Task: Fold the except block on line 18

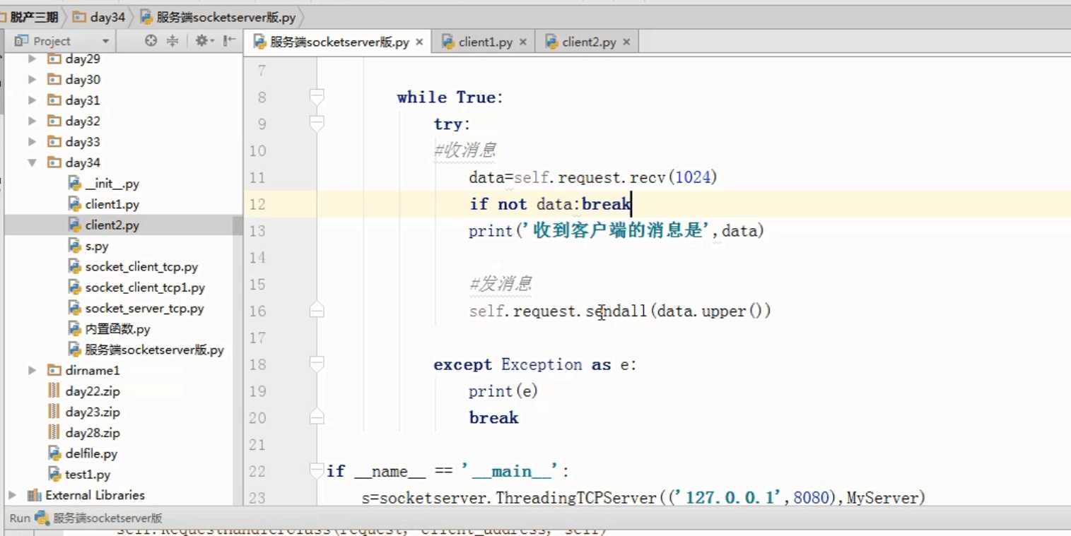Action: point(317,364)
